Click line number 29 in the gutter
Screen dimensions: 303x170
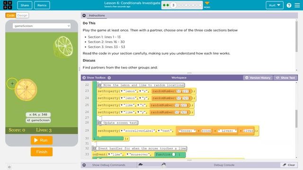pyautogui.click(x=87, y=130)
